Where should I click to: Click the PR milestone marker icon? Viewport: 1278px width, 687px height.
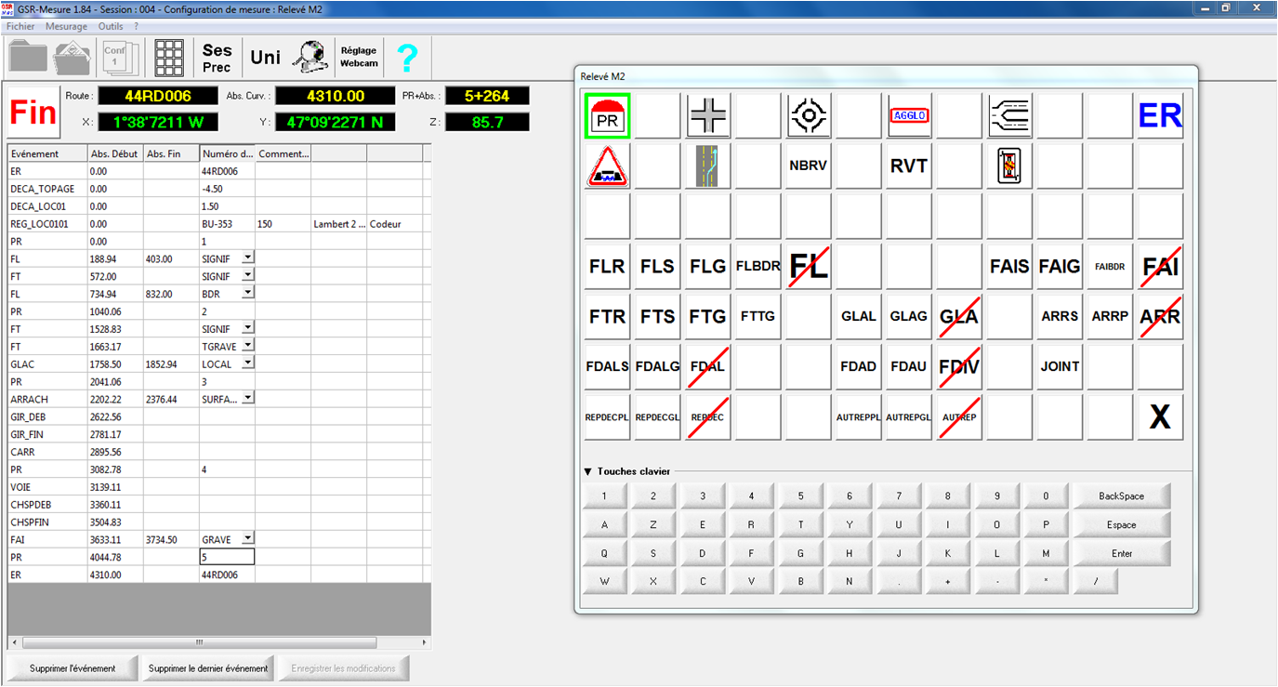[607, 116]
